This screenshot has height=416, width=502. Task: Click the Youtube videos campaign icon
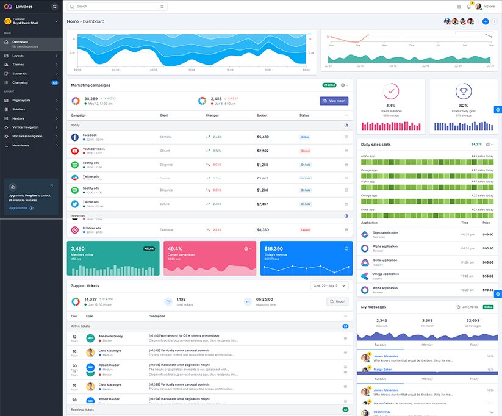pyautogui.click(x=74, y=151)
